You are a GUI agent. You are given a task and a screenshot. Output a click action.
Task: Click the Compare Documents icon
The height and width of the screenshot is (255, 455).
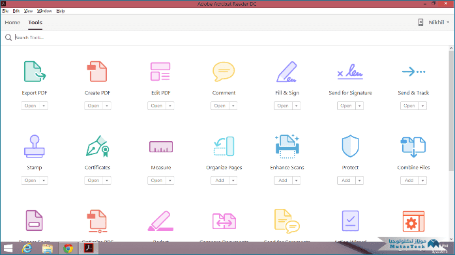click(224, 221)
